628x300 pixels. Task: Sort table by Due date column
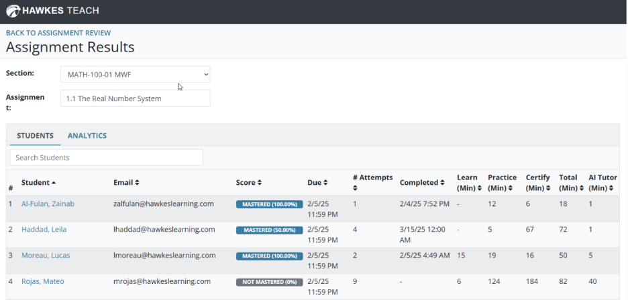(317, 182)
